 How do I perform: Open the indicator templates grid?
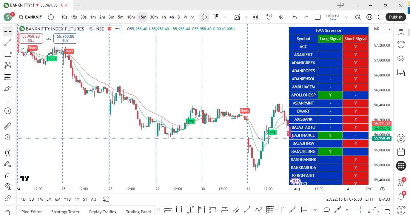[255, 17]
